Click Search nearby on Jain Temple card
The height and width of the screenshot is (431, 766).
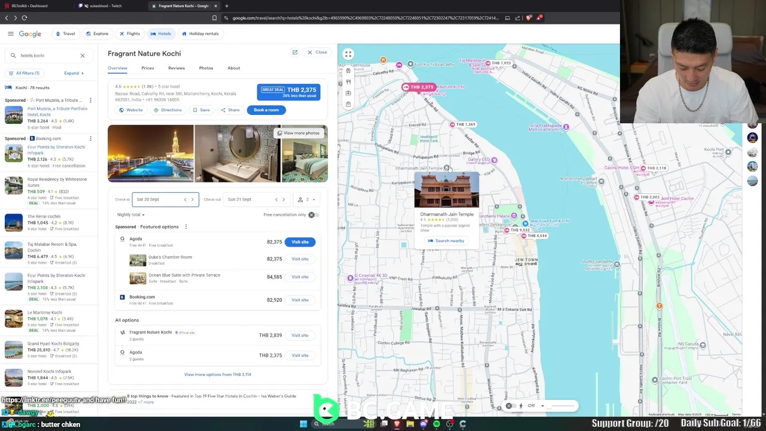pos(446,241)
